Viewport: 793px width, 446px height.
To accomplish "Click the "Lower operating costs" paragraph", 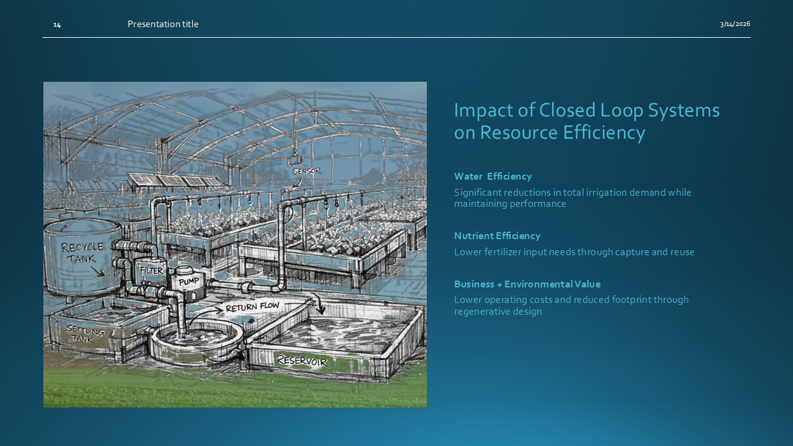I will (x=571, y=305).
